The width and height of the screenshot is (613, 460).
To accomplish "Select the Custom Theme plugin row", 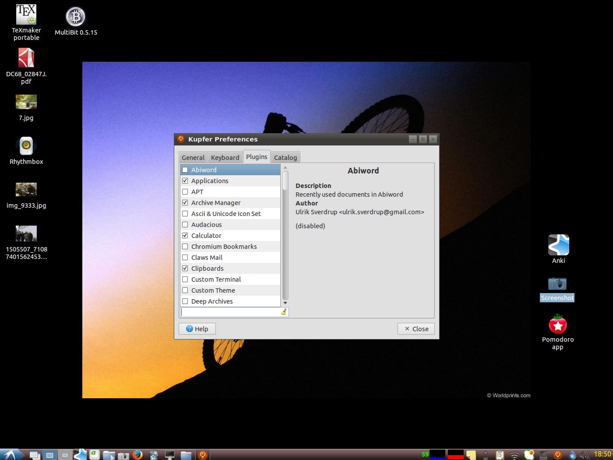I will [230, 290].
